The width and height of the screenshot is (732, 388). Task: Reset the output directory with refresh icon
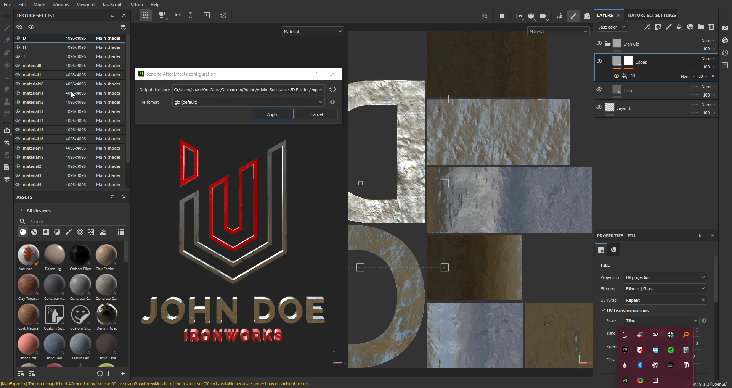332,90
